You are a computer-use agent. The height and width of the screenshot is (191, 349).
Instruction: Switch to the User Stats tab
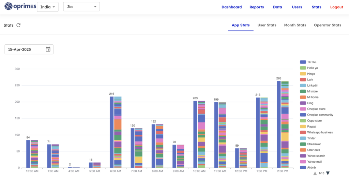point(267,25)
